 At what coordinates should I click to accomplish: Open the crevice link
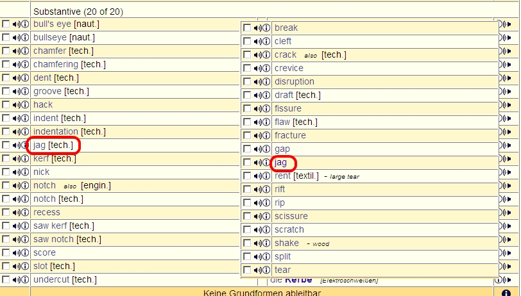[289, 68]
